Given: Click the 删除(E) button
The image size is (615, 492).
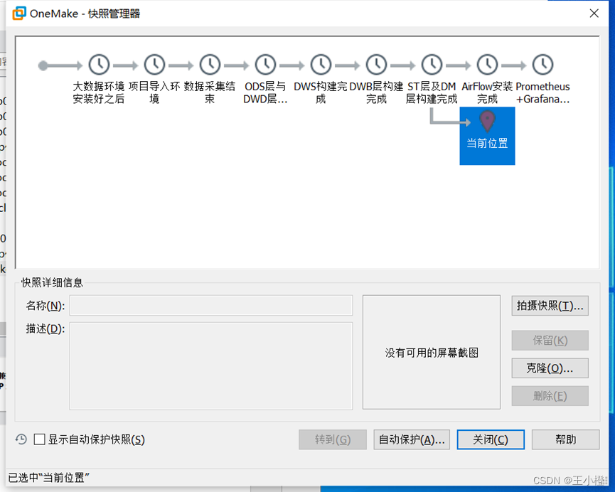Looking at the screenshot, I should (550, 396).
